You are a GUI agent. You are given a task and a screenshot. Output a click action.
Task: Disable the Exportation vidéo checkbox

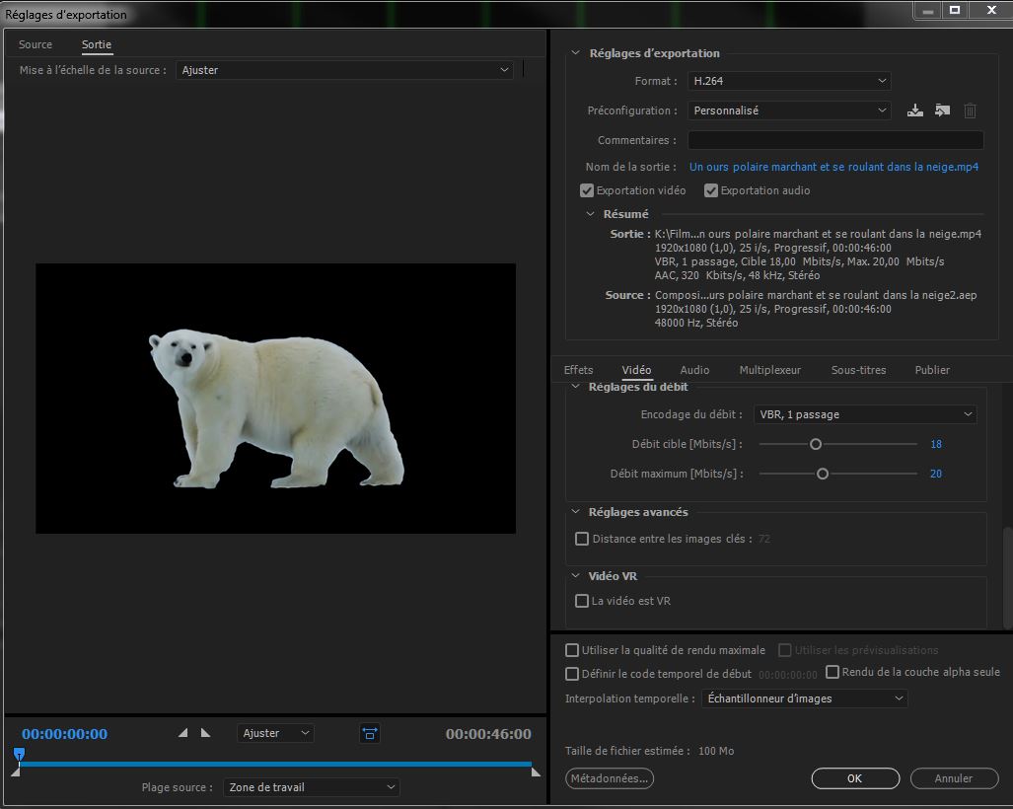[x=588, y=190]
